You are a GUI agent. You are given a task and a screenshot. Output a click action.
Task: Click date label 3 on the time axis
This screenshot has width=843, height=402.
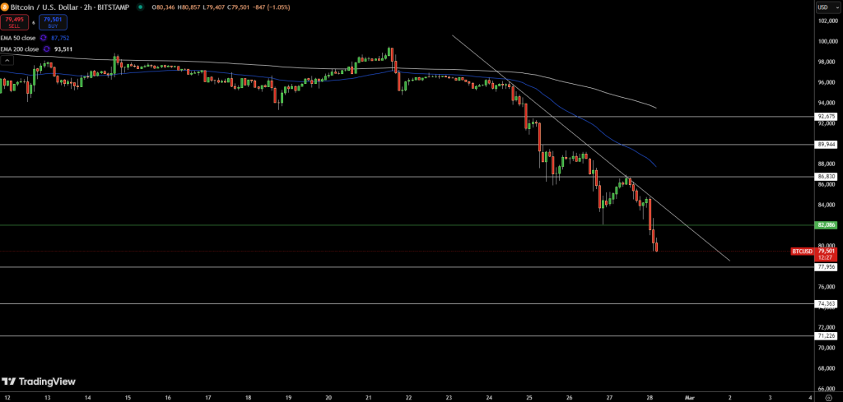[x=770, y=398]
